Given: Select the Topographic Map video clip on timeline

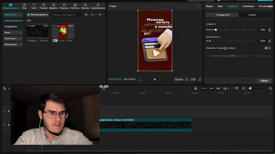Looking at the screenshot, I should coord(146,125).
